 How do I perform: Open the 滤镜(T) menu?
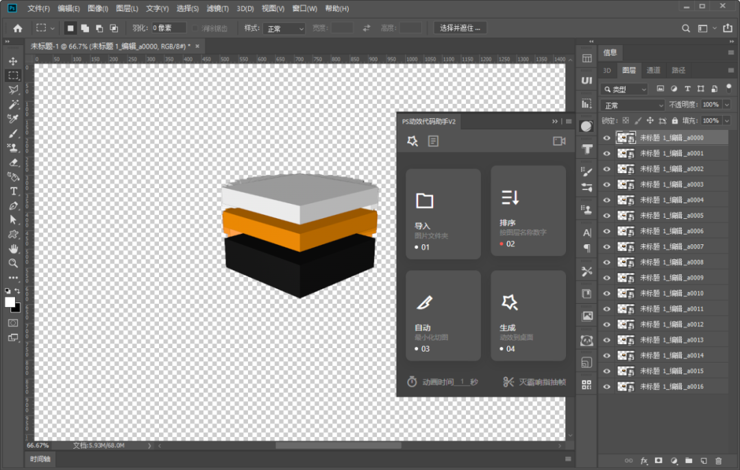[x=218, y=9]
